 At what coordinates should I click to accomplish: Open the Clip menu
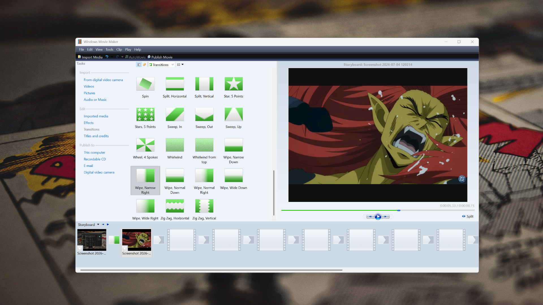119,49
